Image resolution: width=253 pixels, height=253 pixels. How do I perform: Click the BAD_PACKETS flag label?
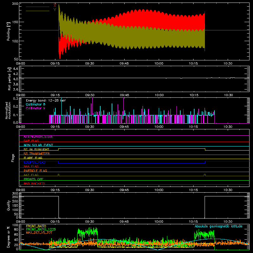(34, 183)
